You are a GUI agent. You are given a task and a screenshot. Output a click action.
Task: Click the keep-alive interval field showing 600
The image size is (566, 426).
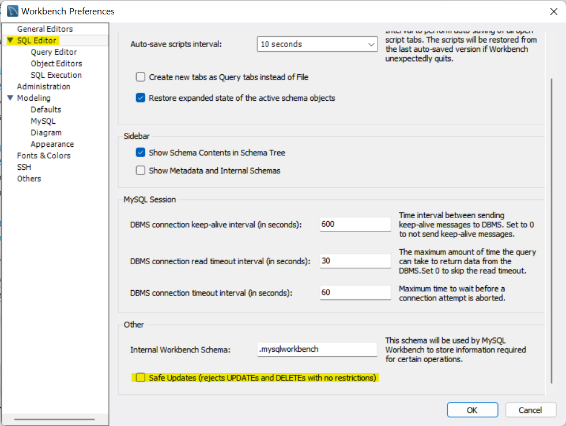coord(355,224)
